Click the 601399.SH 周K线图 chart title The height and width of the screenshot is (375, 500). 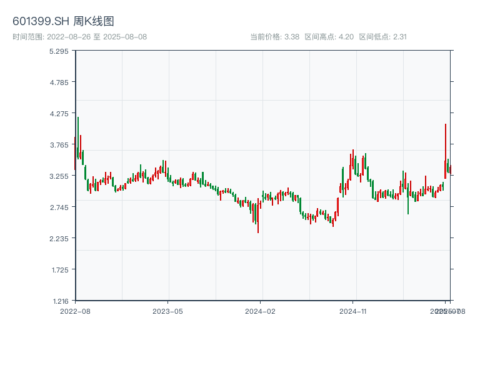tap(63, 22)
